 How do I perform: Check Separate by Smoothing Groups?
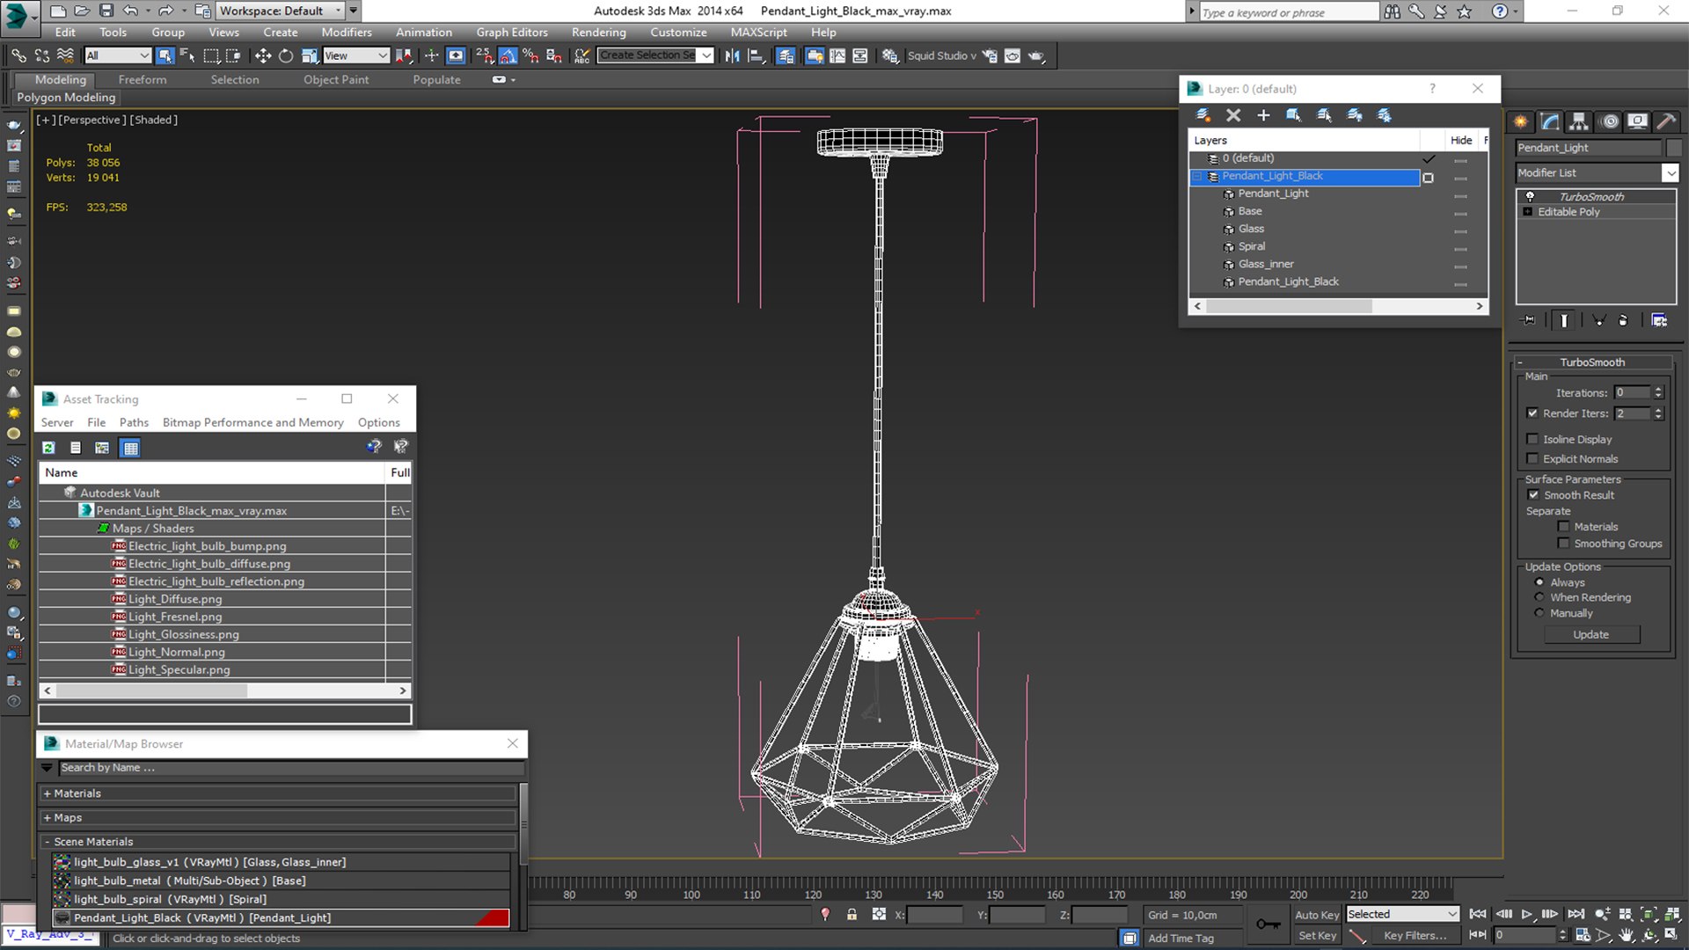click(1563, 544)
